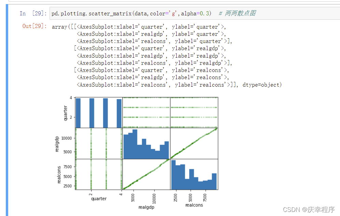Screen dimensions: 340x216
Task: Click the 'realcons' y-axis label on the plot's left side
Action: [59, 175]
